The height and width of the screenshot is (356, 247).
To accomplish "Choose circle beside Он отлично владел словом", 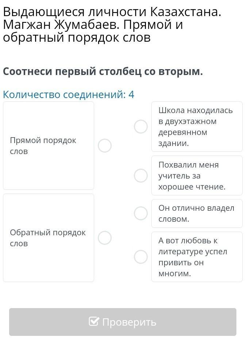I will (141, 213).
